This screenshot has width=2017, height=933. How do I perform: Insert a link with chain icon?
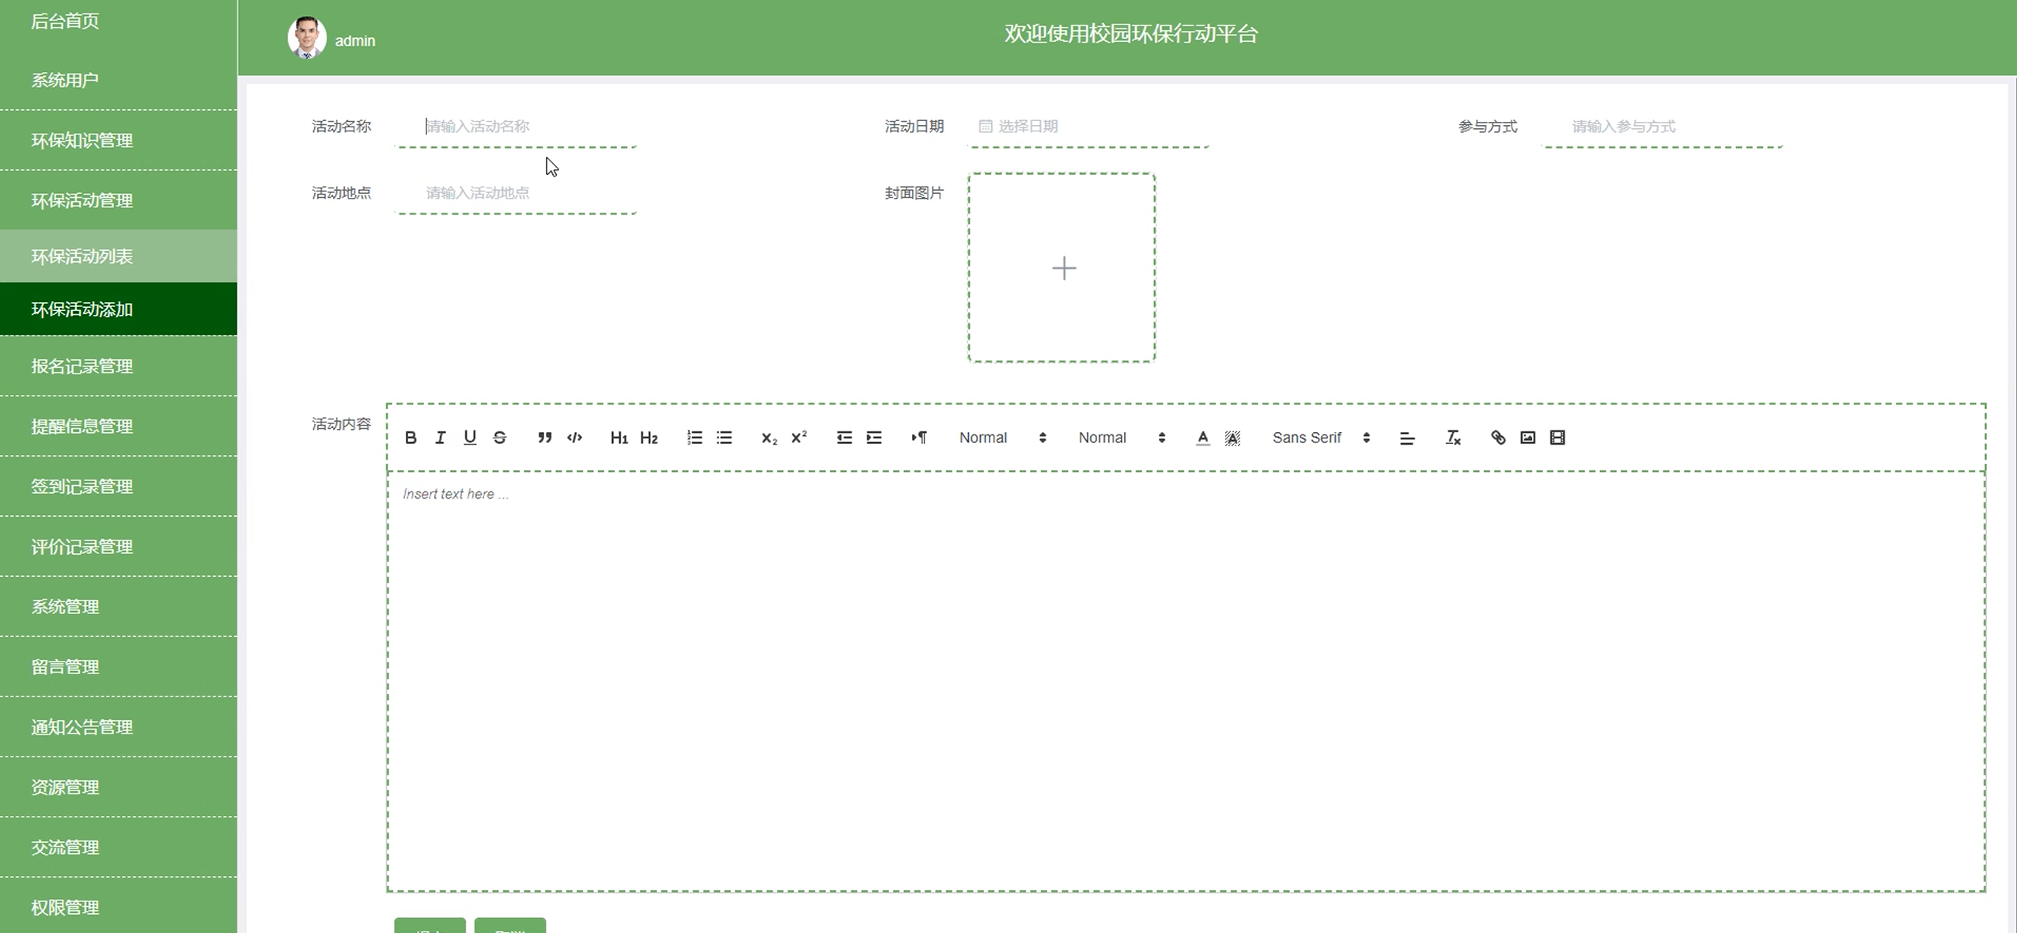(1498, 438)
